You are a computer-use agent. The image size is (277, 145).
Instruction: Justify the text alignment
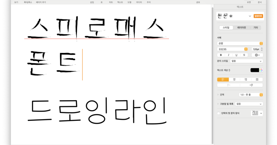[x=257, y=79]
